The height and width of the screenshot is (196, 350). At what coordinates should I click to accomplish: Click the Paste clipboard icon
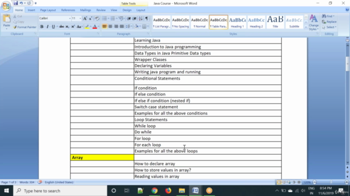pyautogui.click(x=7, y=19)
